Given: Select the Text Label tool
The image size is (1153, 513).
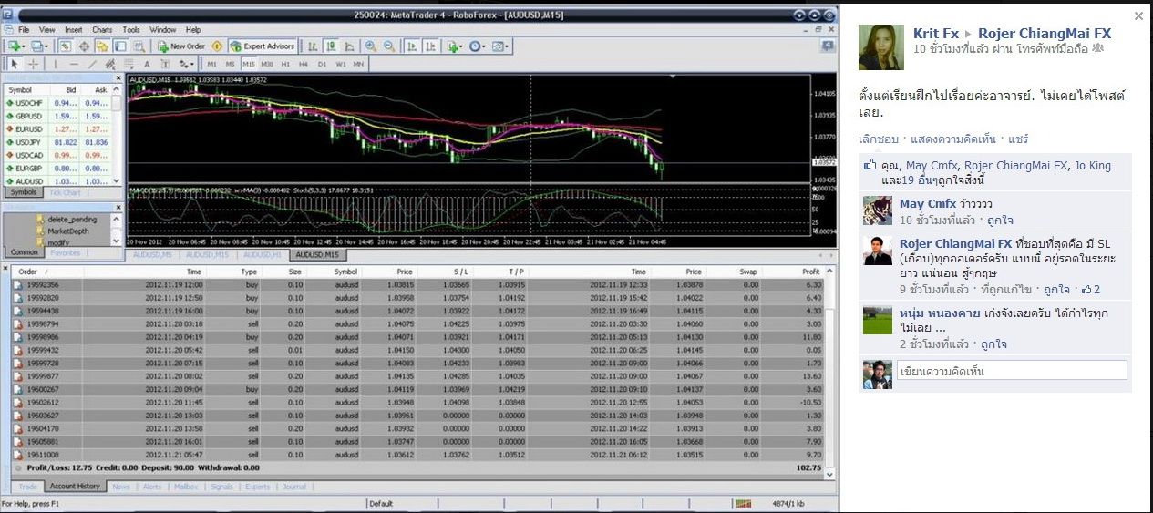Looking at the screenshot, I should click(165, 64).
